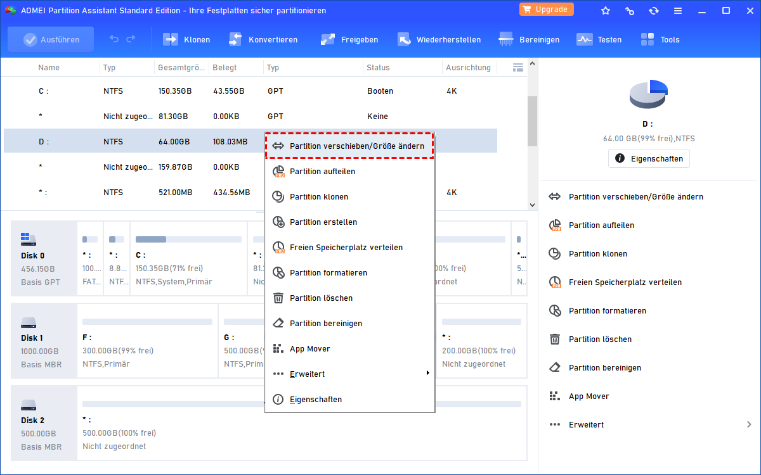The width and height of the screenshot is (761, 475).
Task: Select the C: row in partition table
Action: pos(250,91)
